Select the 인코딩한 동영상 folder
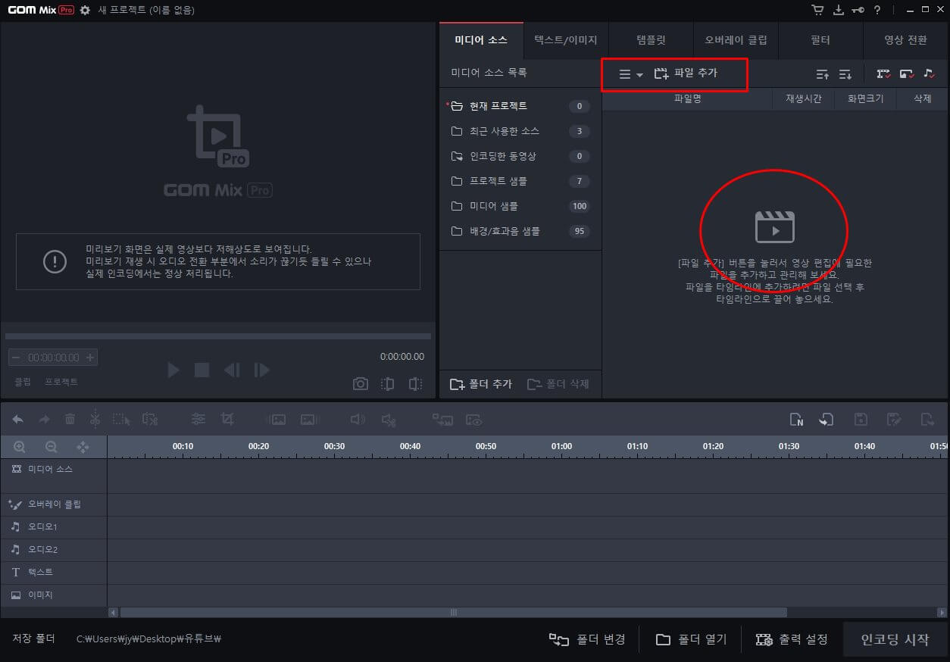The image size is (950, 662). (520, 156)
